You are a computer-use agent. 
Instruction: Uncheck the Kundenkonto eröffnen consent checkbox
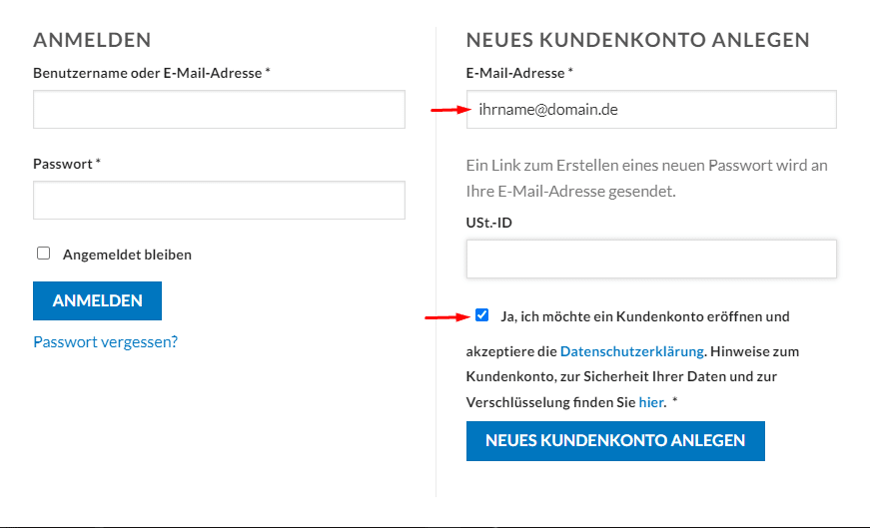pos(481,315)
